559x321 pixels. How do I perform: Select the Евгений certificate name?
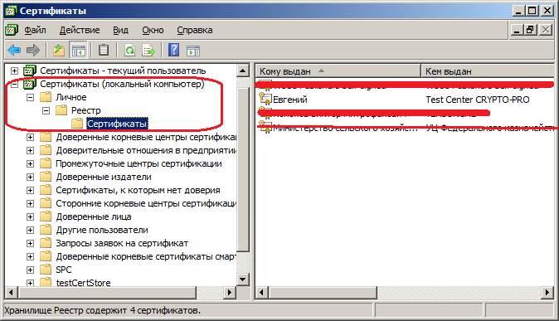(289, 100)
